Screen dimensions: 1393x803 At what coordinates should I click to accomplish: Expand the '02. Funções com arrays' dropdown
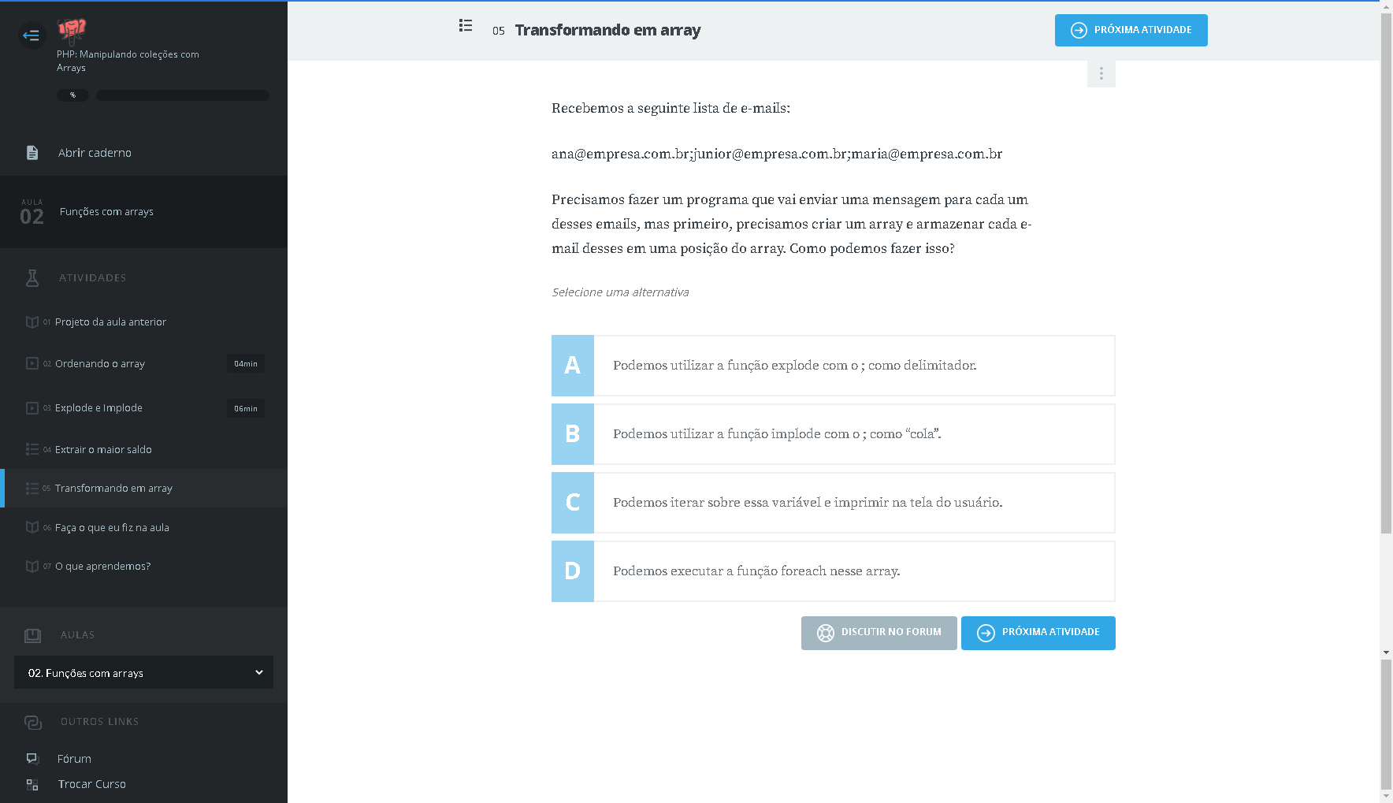[143, 673]
